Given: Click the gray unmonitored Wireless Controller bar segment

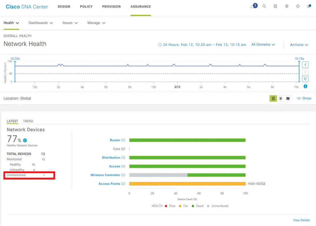Looking at the screenshot, I should (158, 175).
